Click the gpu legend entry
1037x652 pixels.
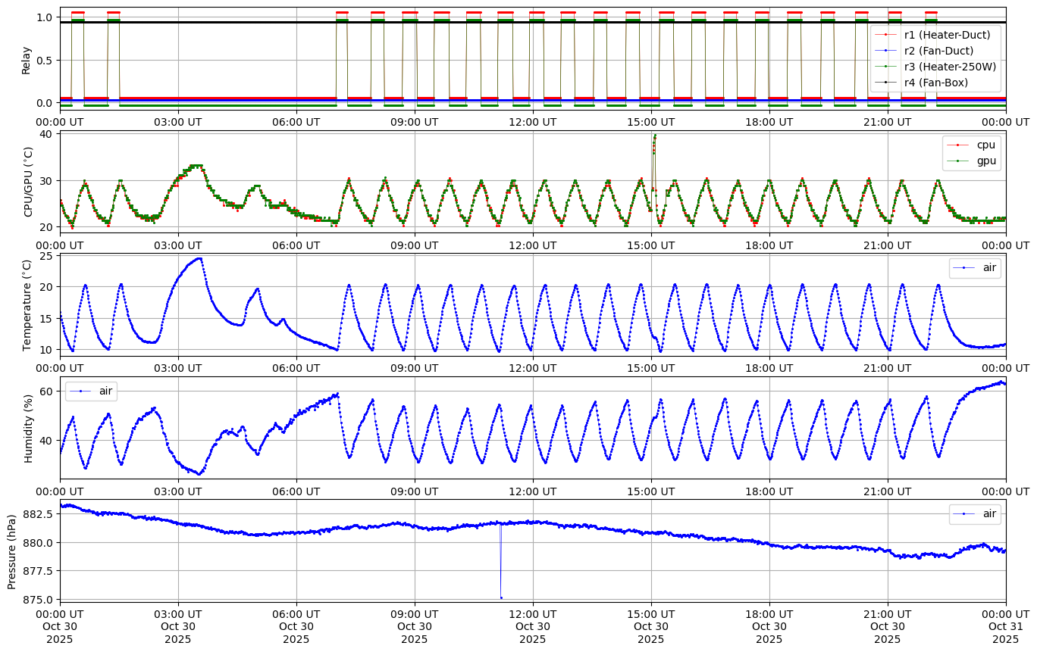985,161
